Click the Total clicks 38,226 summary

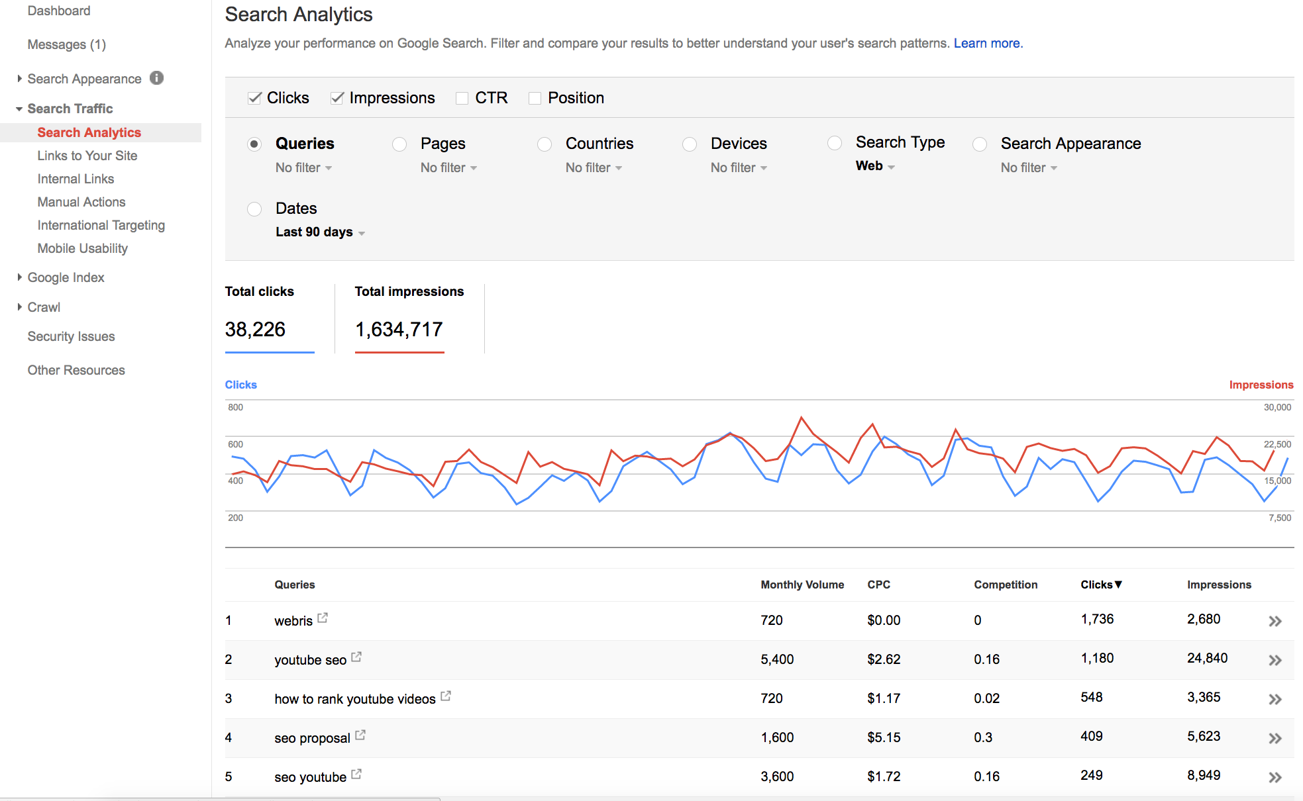pos(270,318)
